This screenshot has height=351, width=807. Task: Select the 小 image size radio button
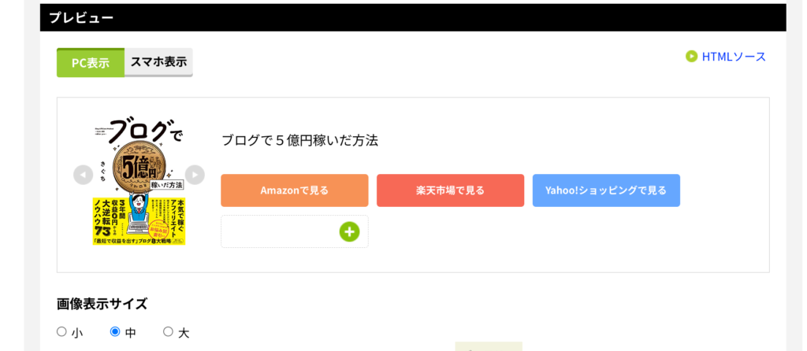[x=61, y=331]
